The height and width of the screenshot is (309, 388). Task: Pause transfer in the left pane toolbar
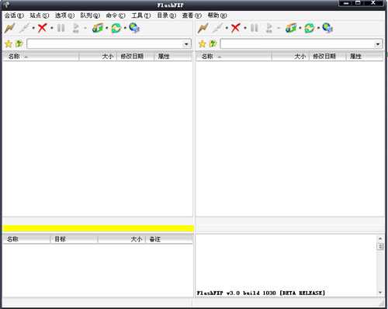tap(61, 28)
